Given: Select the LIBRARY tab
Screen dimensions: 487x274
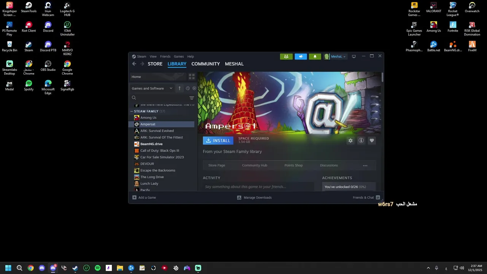Looking at the screenshot, I should pyautogui.click(x=177, y=64).
